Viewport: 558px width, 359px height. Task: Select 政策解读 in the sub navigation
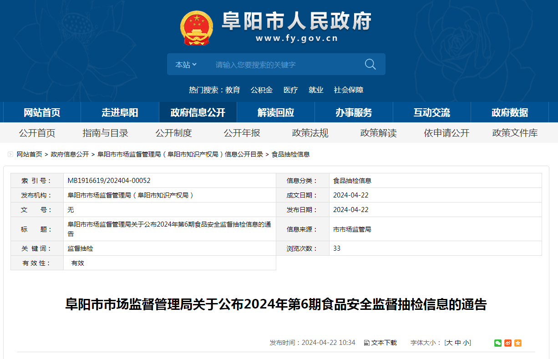(x=378, y=133)
